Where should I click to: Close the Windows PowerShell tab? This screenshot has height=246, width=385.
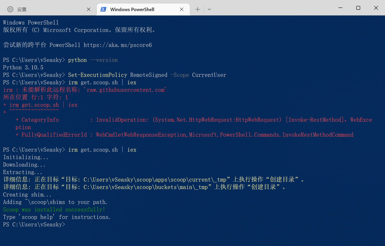(x=182, y=9)
